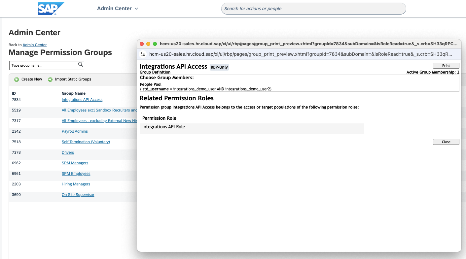Screen dimensions: 466x259
Task: Select ID 6961 in the table
Action: [16, 174]
